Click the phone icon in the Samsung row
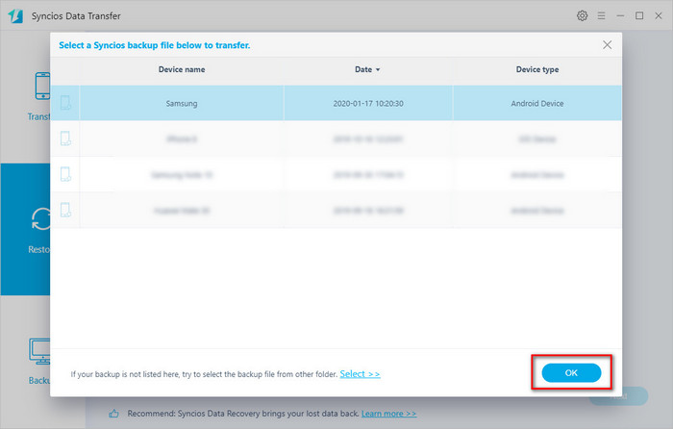This screenshot has width=673, height=429. pyautogui.click(x=65, y=103)
